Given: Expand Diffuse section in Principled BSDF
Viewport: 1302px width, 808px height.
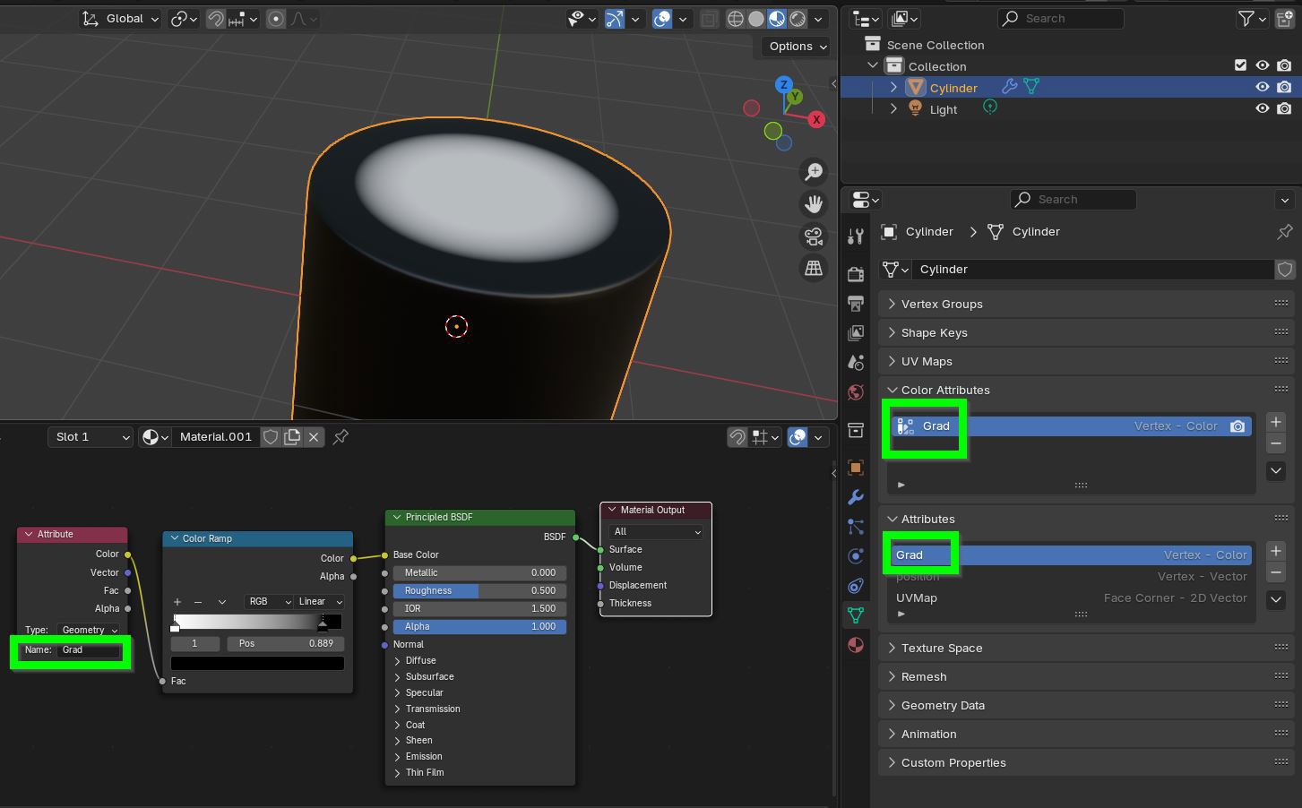Looking at the screenshot, I should tap(398, 660).
